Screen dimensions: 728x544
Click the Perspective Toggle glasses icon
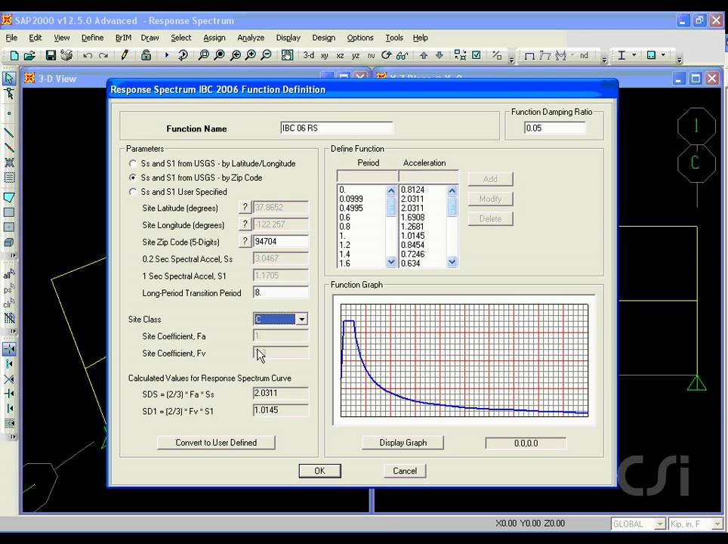point(402,56)
